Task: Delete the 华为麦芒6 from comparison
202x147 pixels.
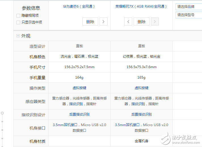Action: coord(90,21)
